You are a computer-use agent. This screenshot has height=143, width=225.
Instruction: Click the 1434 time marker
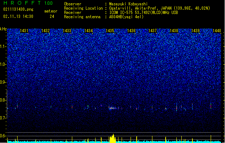89,31
